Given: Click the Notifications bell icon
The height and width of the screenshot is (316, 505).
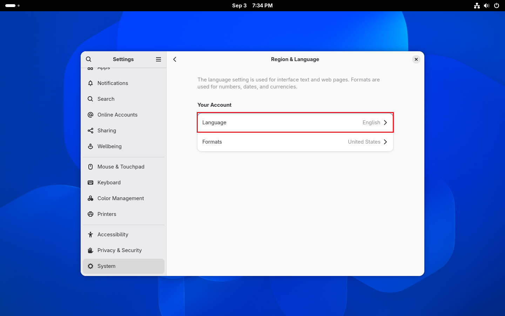Looking at the screenshot, I should [90, 83].
